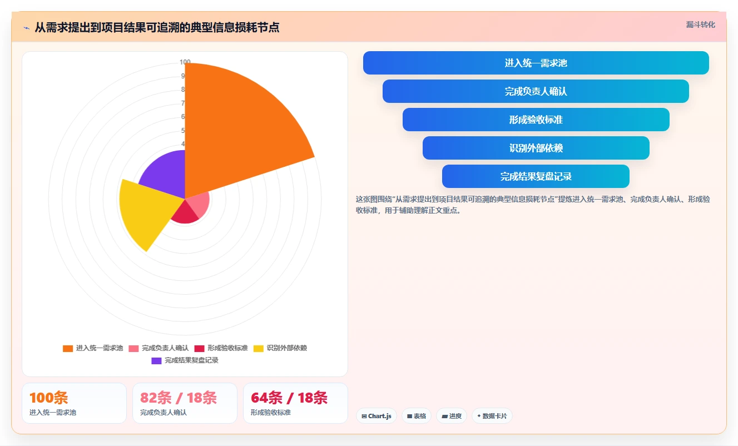738x446 pixels.
Task: Click the Chart.js tag chip
Action: (377, 416)
